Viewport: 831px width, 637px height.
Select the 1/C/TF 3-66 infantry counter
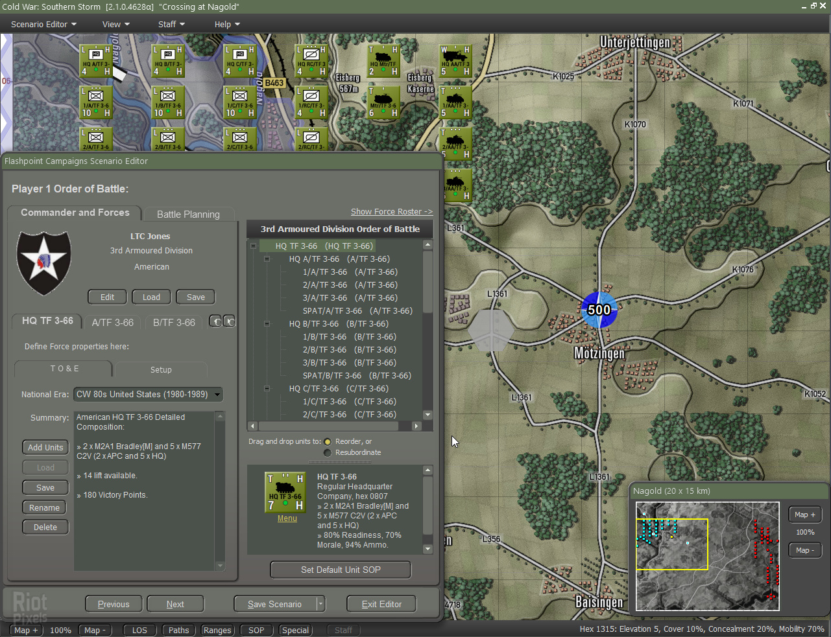240,102
